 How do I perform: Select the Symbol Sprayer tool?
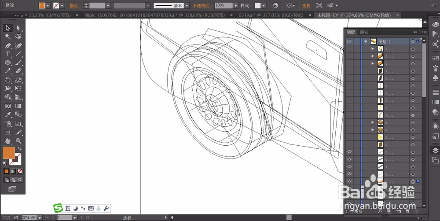(x=7, y=124)
